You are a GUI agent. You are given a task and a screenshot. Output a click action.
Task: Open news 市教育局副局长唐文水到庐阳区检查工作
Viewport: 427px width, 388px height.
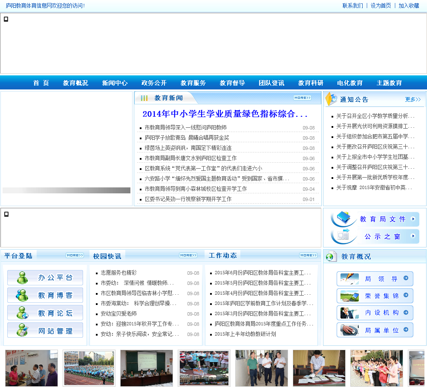click(x=190, y=158)
